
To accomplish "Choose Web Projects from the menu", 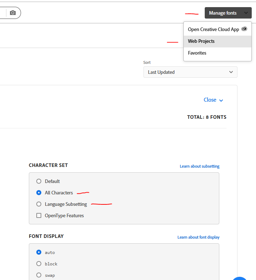I will coord(201,41).
